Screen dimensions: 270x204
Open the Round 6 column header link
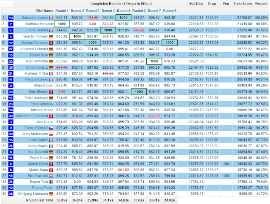(x=139, y=11)
